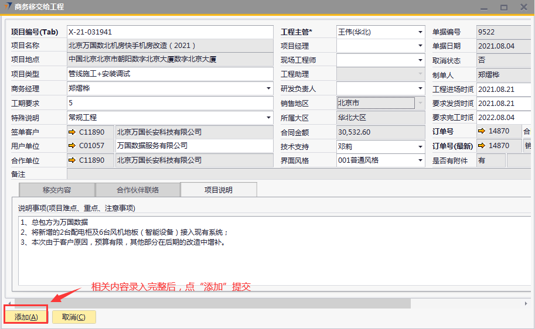This screenshot has width=535, height=329.
Task: Open the 现场工程师 dropdown
Action: tap(420, 60)
